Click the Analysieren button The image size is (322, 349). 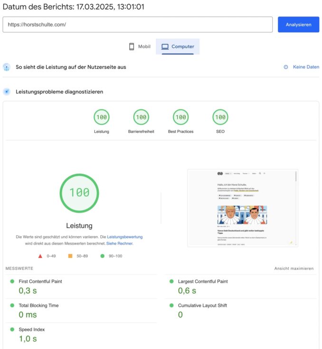pyautogui.click(x=298, y=25)
